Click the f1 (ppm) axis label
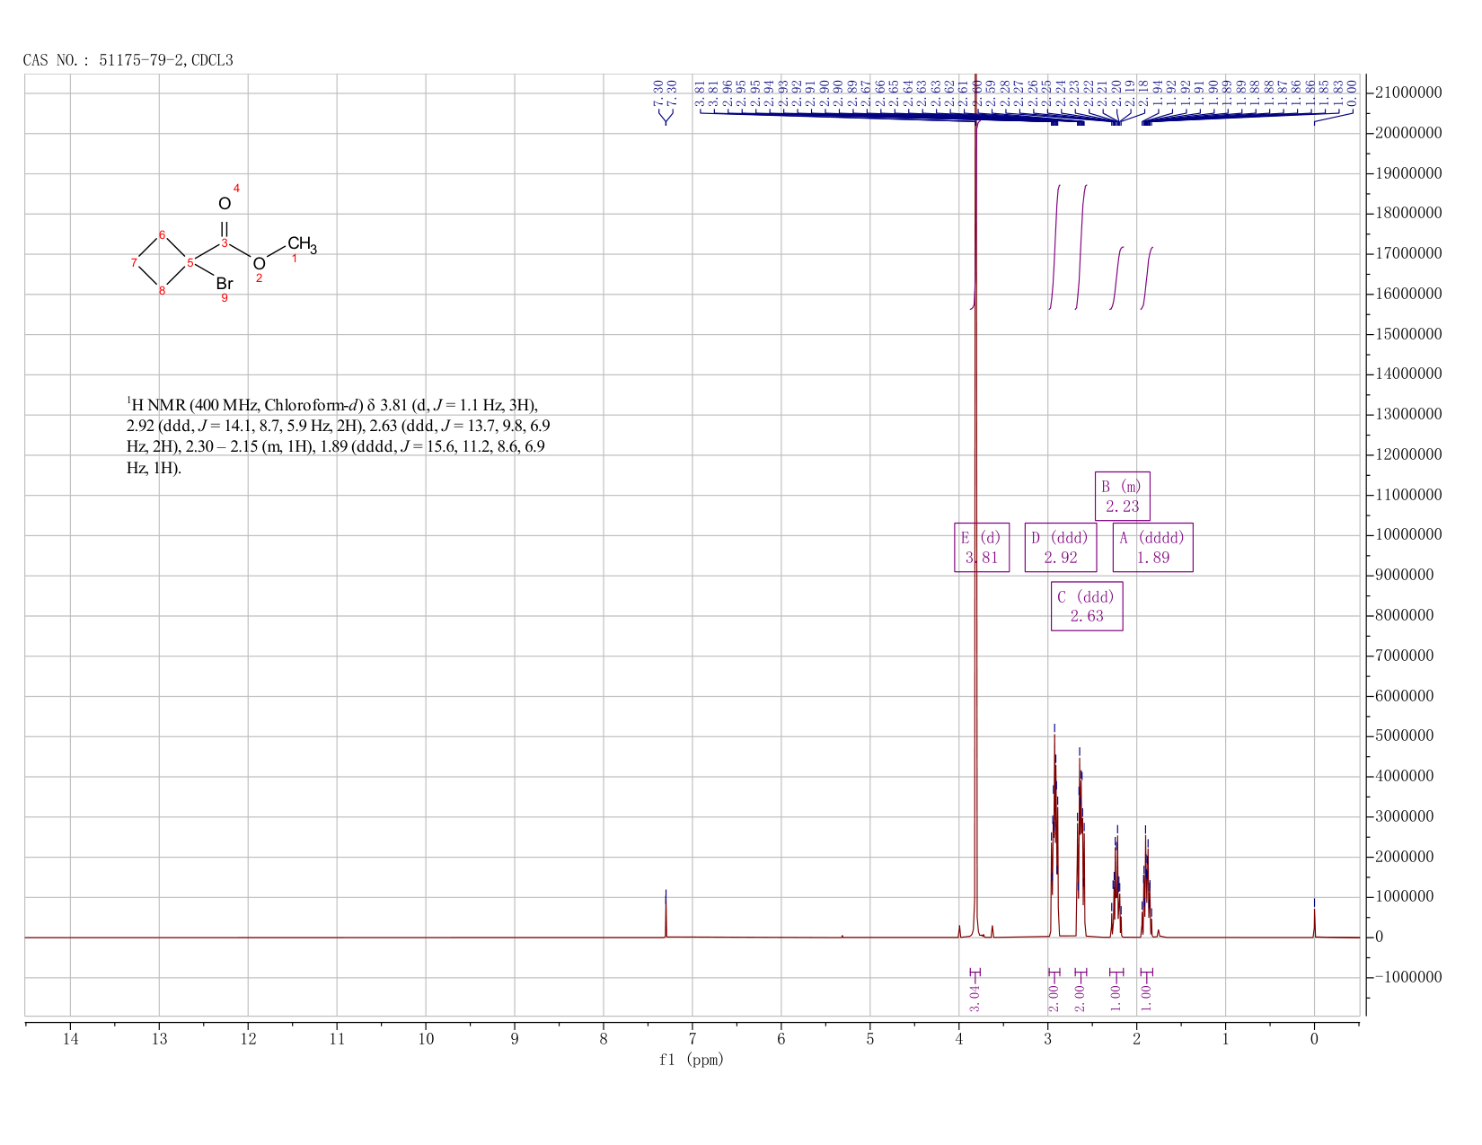 click(692, 1060)
